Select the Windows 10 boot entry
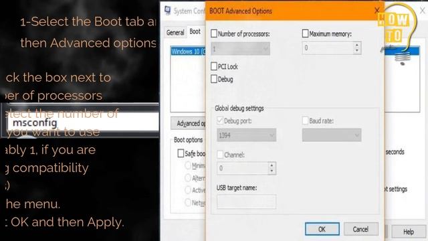Viewport: 428px width, 241px height. [188, 52]
